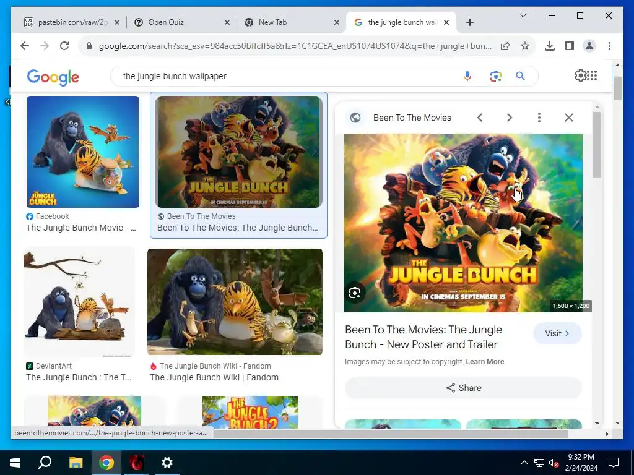This screenshot has height=475, width=634.
Task: Click the large preview poster image
Action: [x=463, y=223]
